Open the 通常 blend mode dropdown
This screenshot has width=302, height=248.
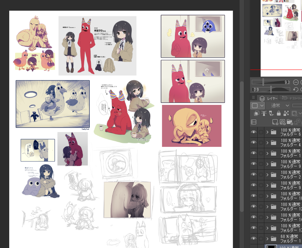pos(278,106)
